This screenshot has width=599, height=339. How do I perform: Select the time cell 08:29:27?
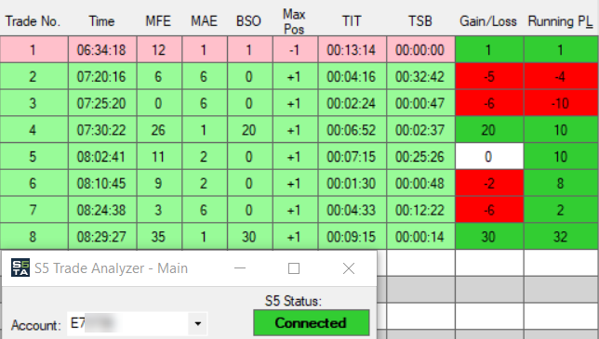(x=102, y=237)
